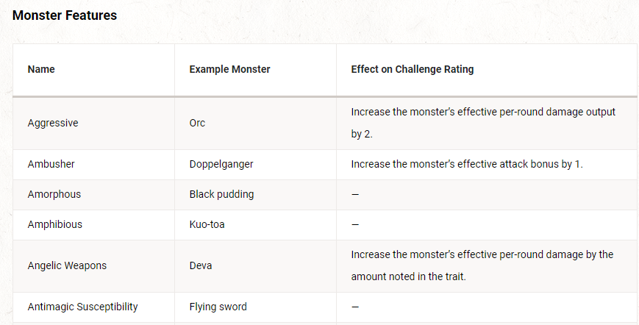
Task: Click the Deva example monster cell
Action: click(200, 266)
